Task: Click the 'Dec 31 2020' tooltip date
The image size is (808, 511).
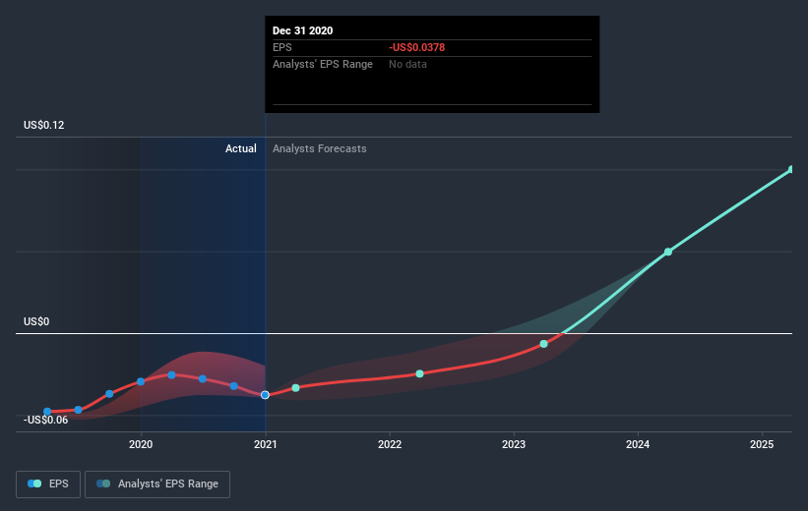Action: 302,30
